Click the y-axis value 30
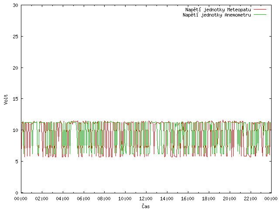 click(16, 5)
